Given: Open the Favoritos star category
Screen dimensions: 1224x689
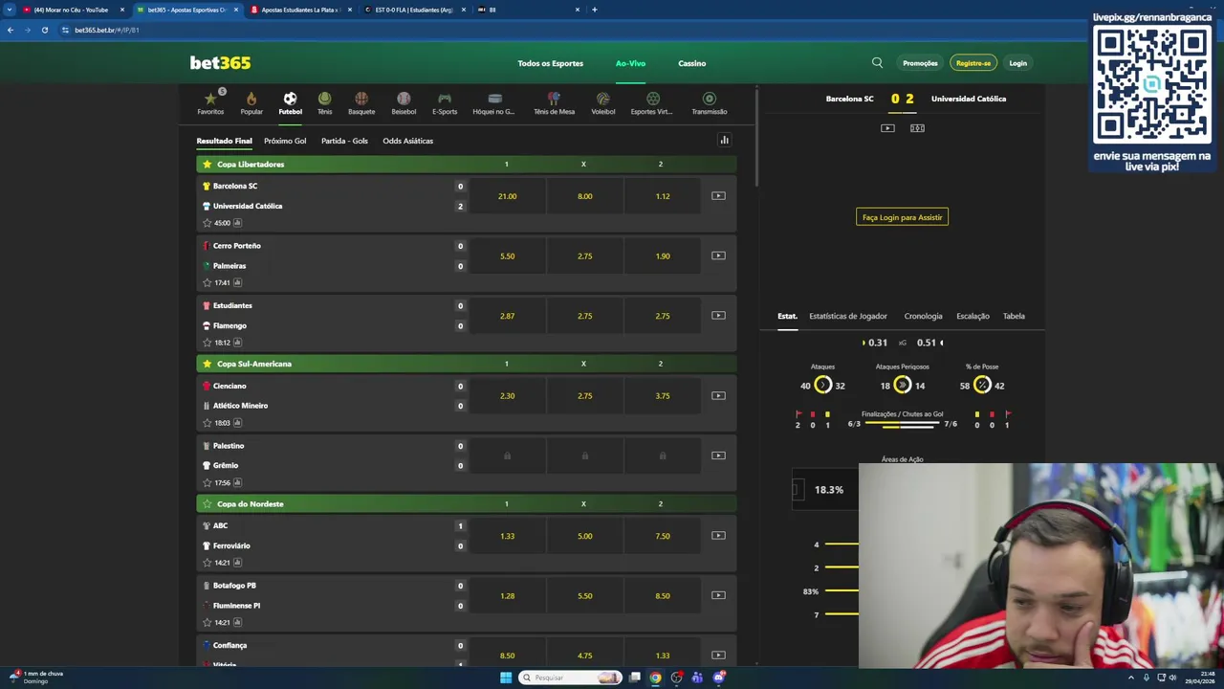Looking at the screenshot, I should point(210,103).
